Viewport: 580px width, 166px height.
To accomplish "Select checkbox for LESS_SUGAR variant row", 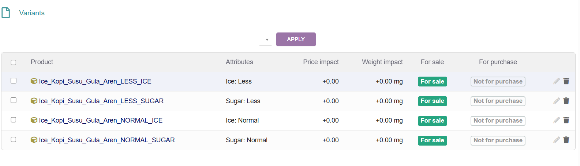I will [x=14, y=100].
